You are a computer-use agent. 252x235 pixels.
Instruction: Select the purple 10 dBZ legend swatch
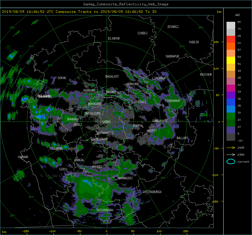[x=231, y=130]
